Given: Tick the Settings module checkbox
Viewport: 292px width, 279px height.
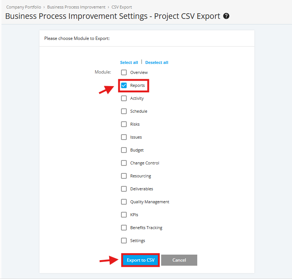Looking at the screenshot, I should [x=124, y=241].
